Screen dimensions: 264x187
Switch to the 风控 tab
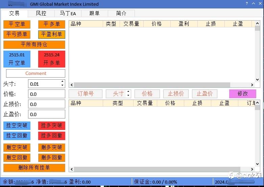coord(41,13)
